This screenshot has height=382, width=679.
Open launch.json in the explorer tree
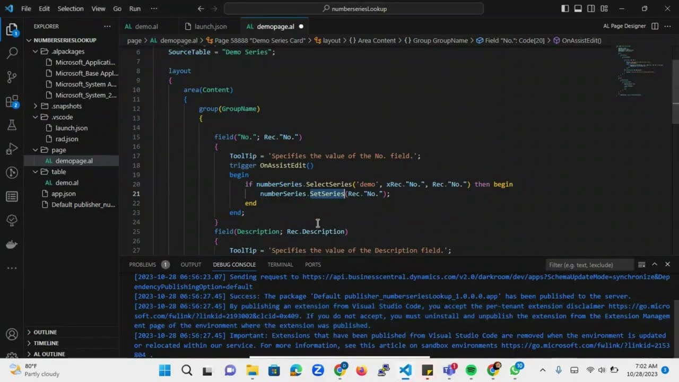tap(72, 128)
